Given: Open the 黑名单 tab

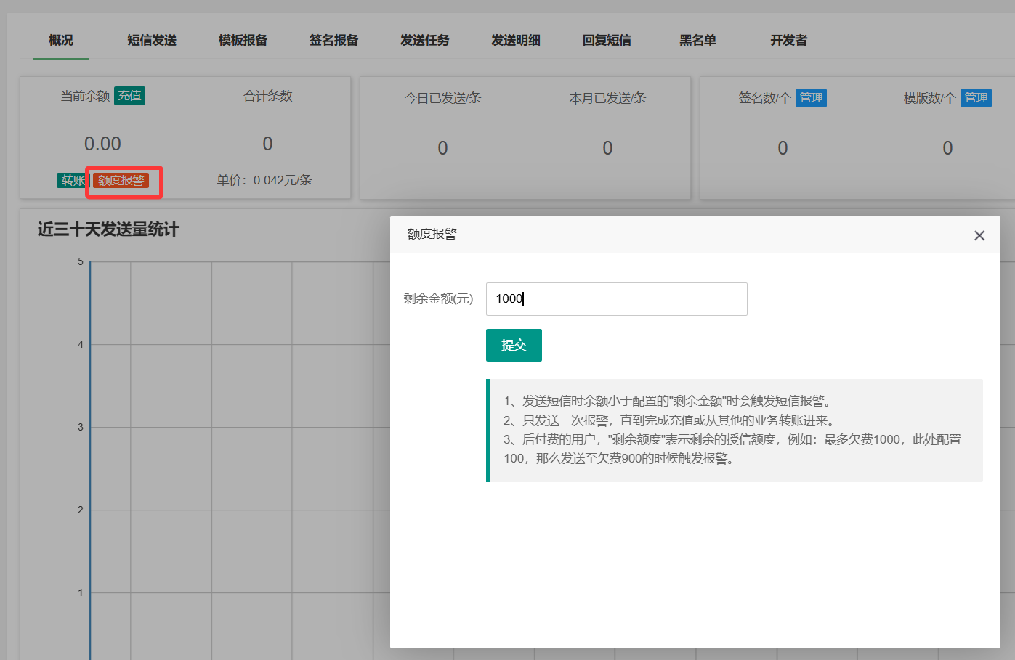Looking at the screenshot, I should point(697,41).
